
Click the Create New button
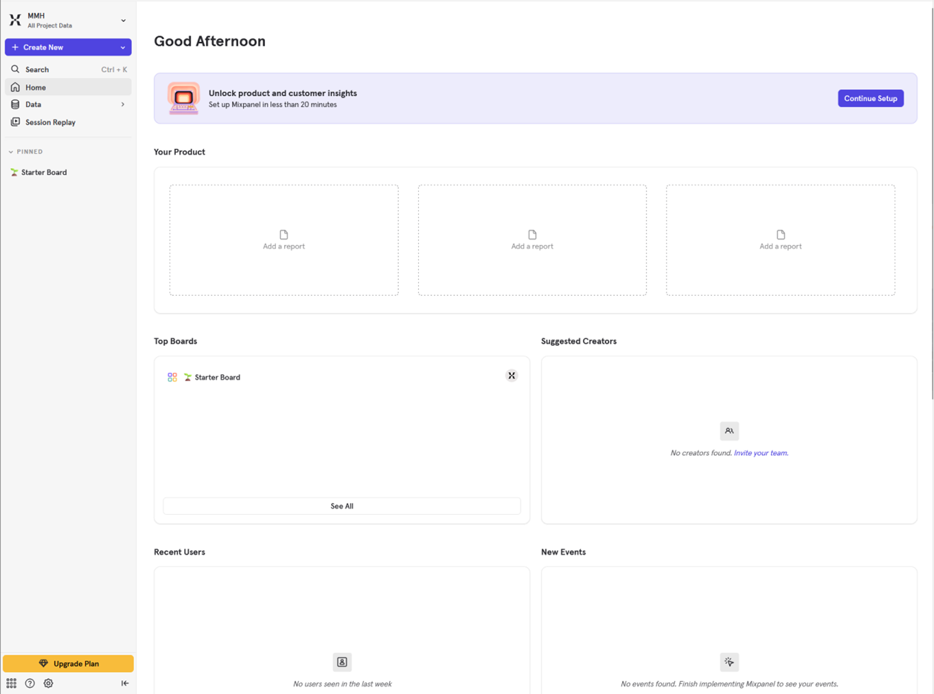pyautogui.click(x=68, y=47)
